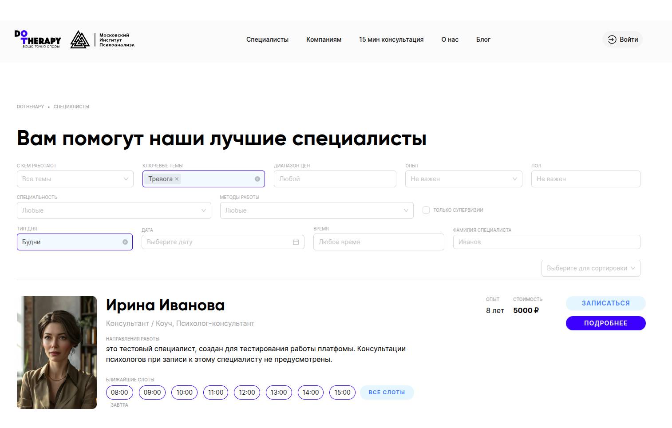This screenshot has width=672, height=428.
Task: Click the specialist name Ирина Иванова
Action: pos(165,305)
